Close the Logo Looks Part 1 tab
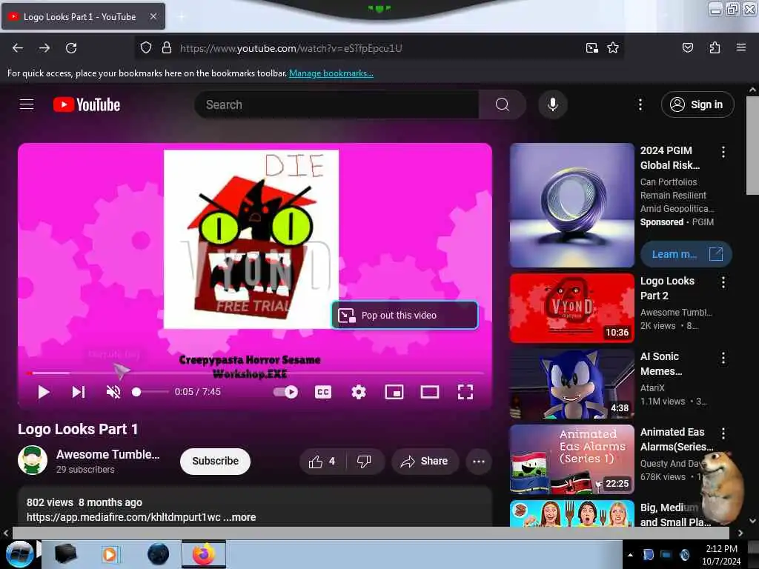759x569 pixels. coord(153,16)
